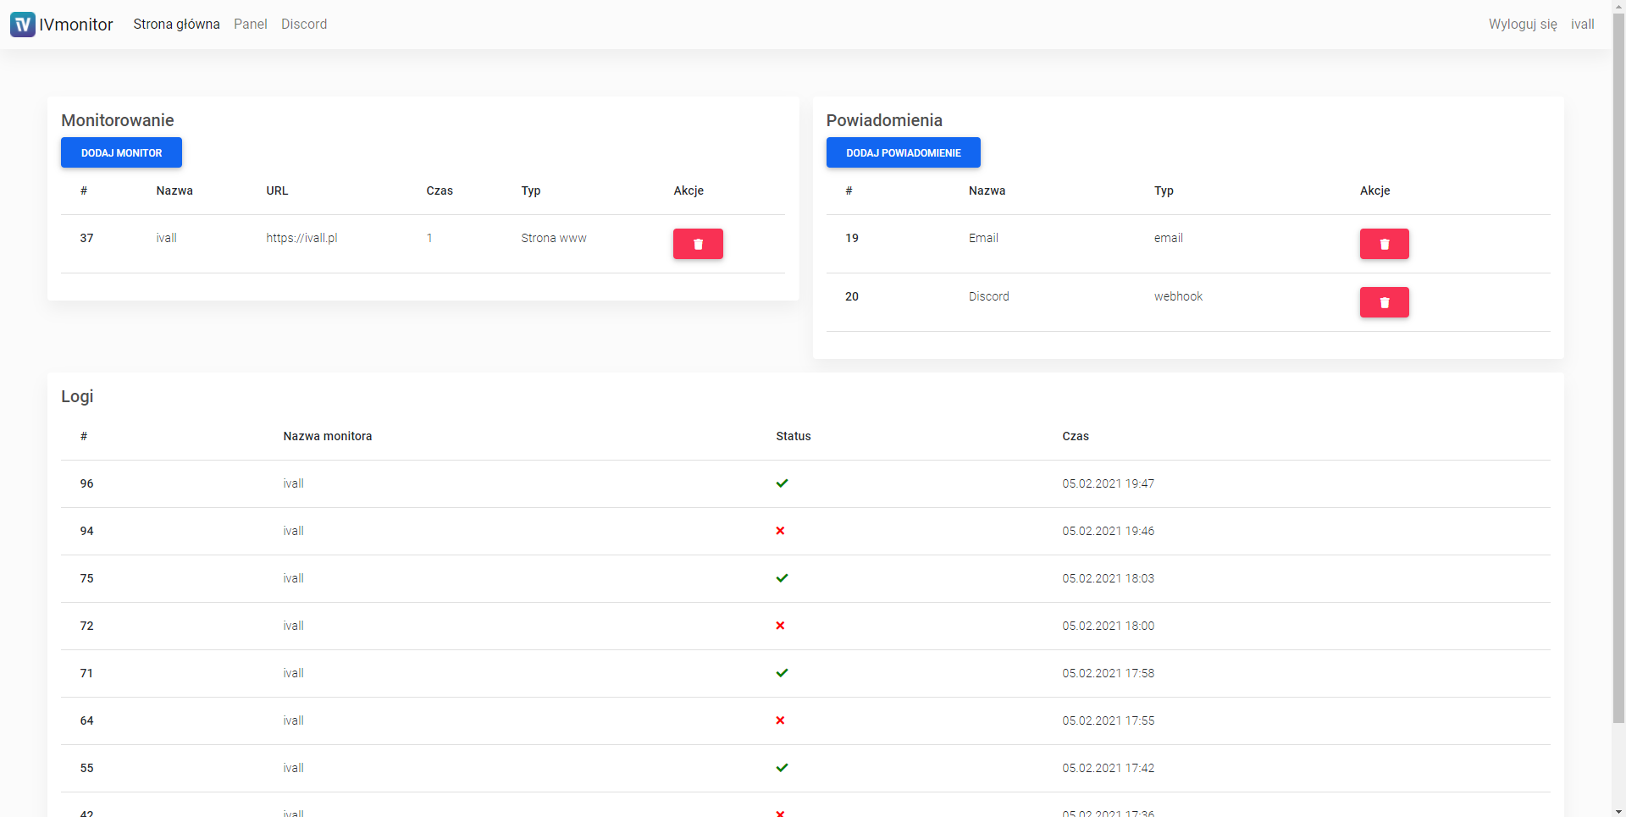Click green checkmark status of log 71

tap(782, 673)
